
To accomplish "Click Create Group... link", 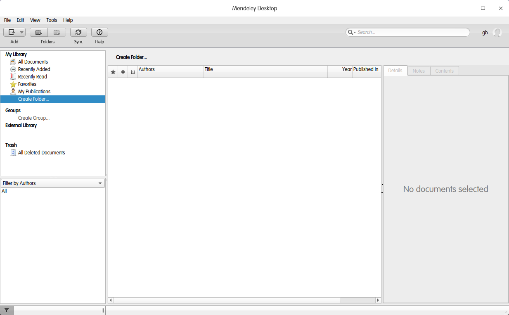I will point(34,118).
